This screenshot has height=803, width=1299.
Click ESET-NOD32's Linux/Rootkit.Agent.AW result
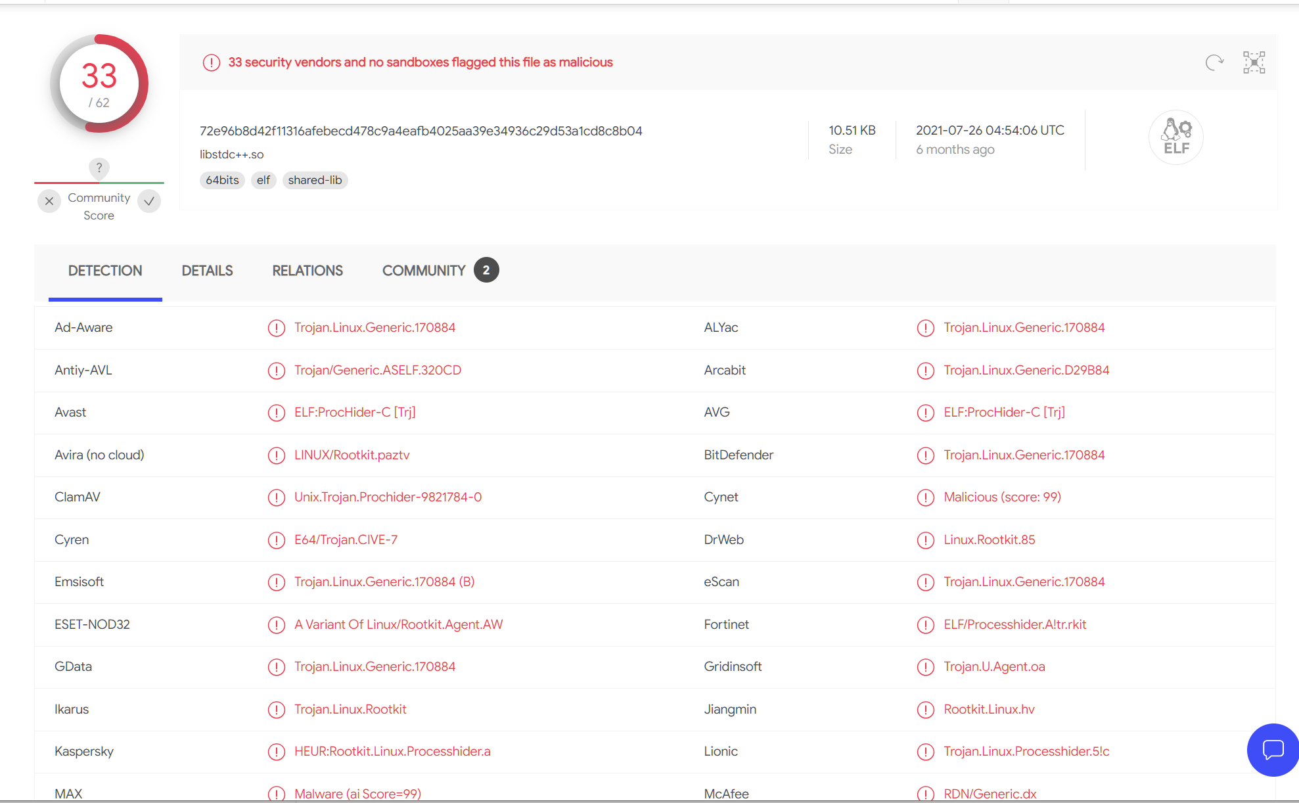pyautogui.click(x=398, y=624)
